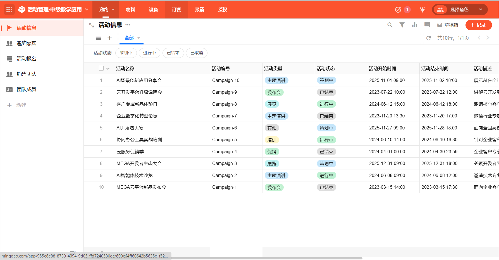This screenshot has height=260, width=499.
Task: Open the 草稿箱 drafts button
Action: click(448, 25)
